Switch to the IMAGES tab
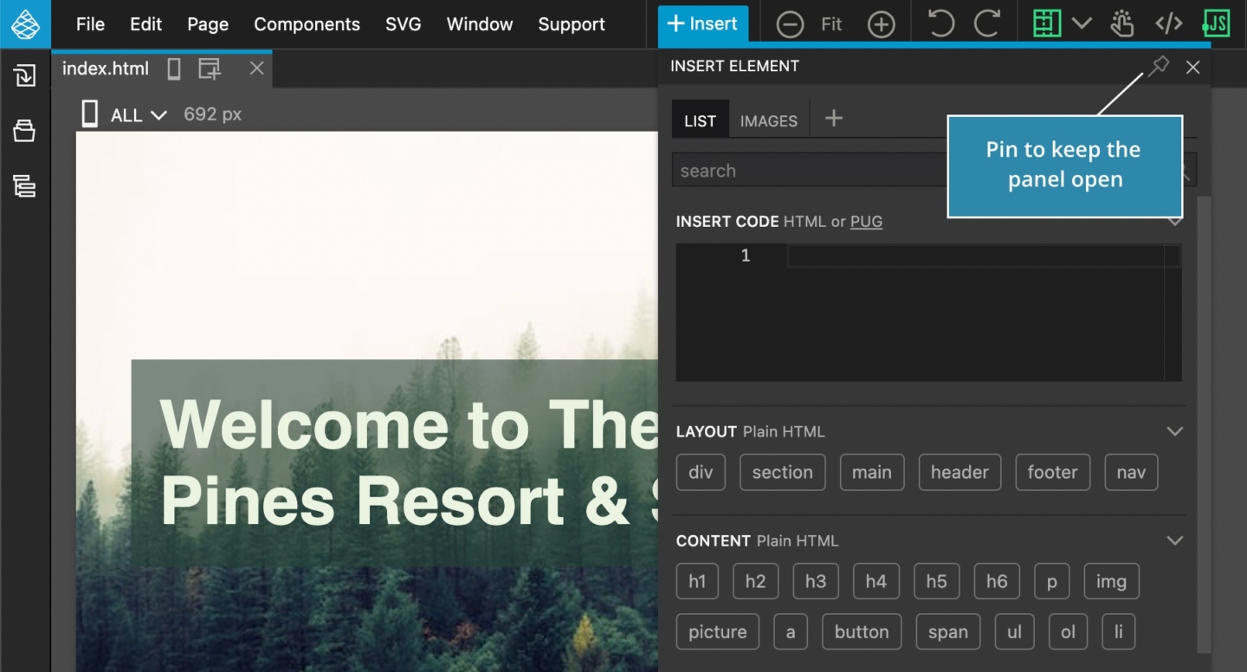This screenshot has width=1247, height=672. 768,120
